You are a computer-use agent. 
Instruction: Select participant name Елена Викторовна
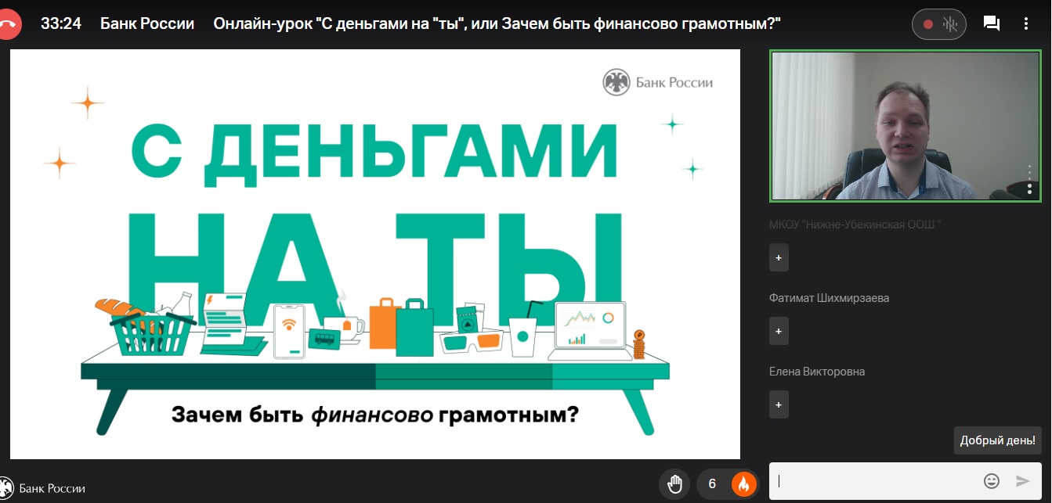pos(817,372)
